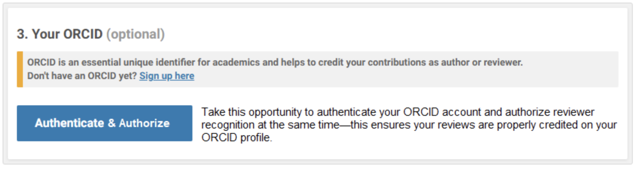Click the Your ORCID section heading
This screenshot has height=169, width=635.
[67, 34]
